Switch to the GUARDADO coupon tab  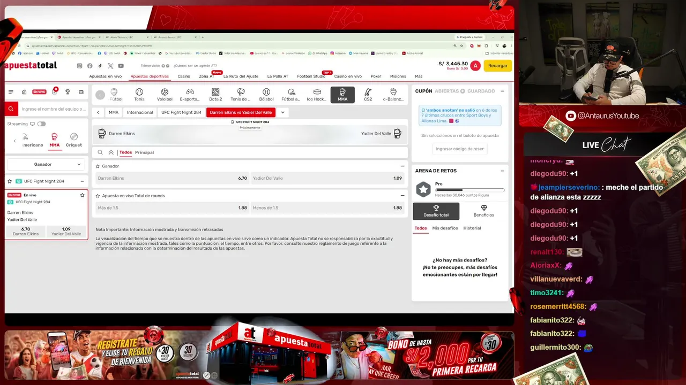pyautogui.click(x=481, y=91)
